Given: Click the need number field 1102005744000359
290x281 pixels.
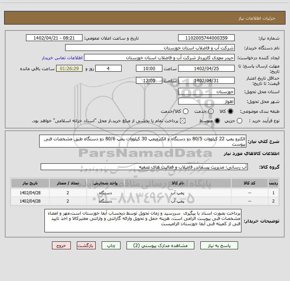Looking at the screenshot, I should point(206,38).
